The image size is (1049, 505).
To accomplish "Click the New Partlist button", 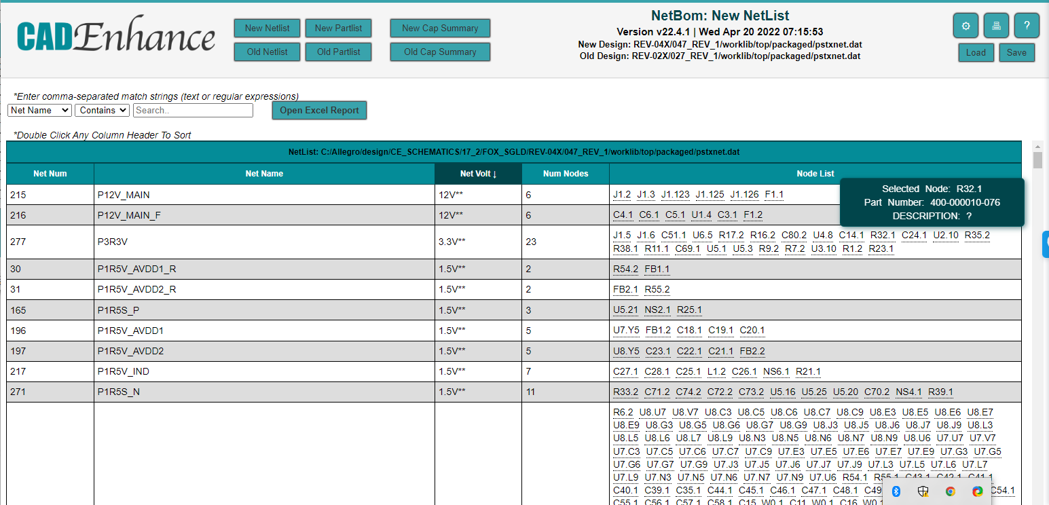I will coord(338,28).
